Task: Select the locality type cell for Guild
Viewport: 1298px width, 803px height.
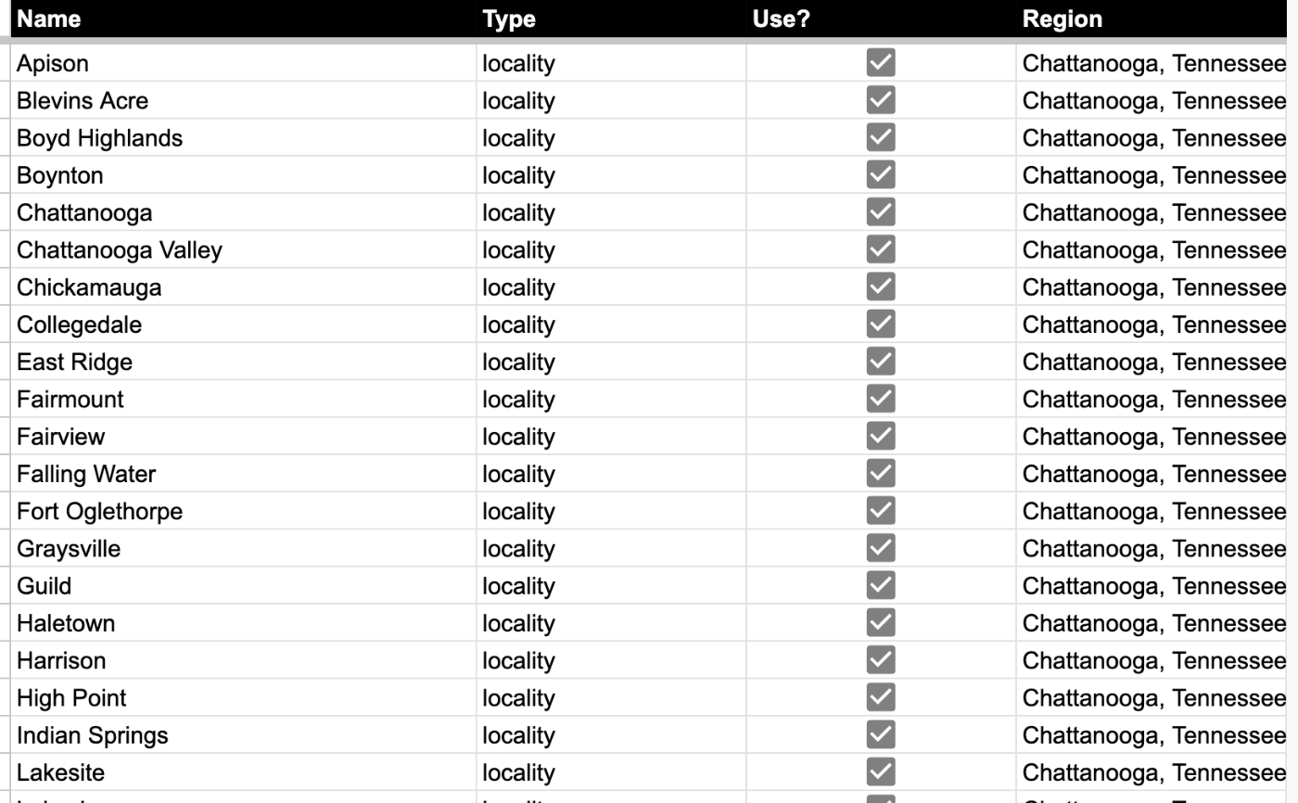Action: pos(611,585)
